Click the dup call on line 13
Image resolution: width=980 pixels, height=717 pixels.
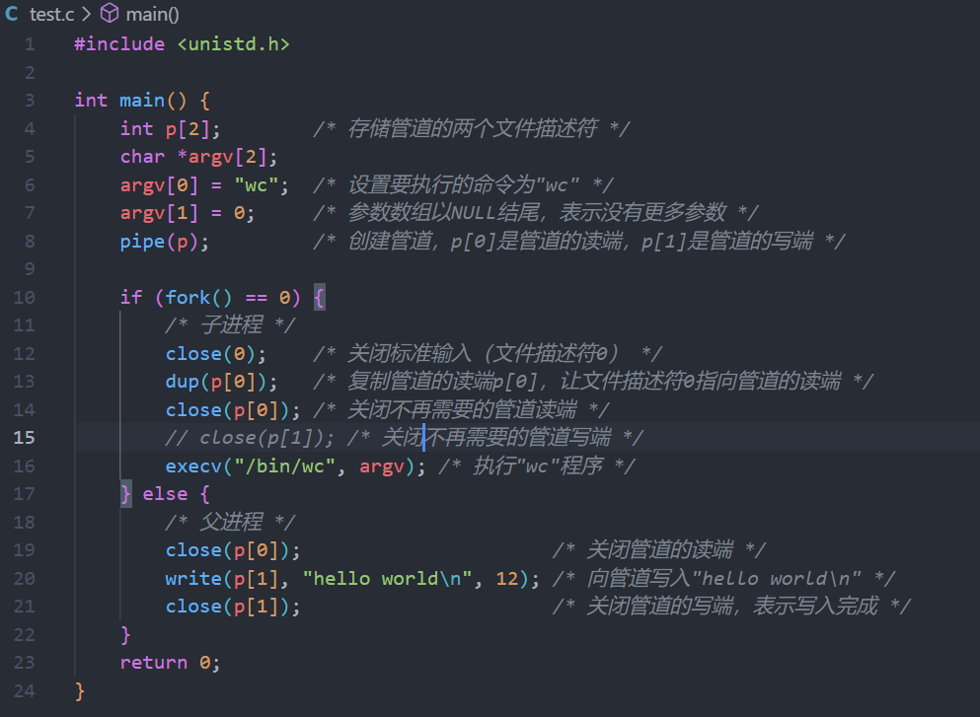point(182,382)
